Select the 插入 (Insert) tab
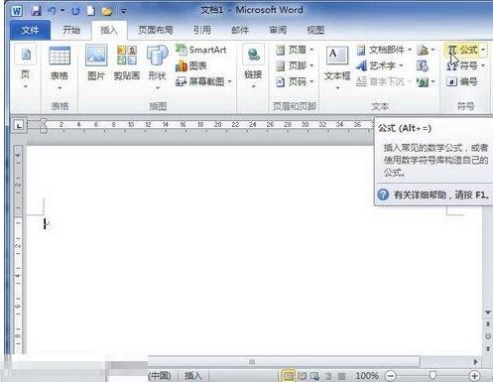The image size is (493, 382). coord(109,31)
